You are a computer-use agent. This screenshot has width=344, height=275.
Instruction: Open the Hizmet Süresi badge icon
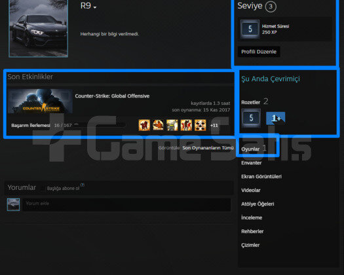pyautogui.click(x=250, y=29)
